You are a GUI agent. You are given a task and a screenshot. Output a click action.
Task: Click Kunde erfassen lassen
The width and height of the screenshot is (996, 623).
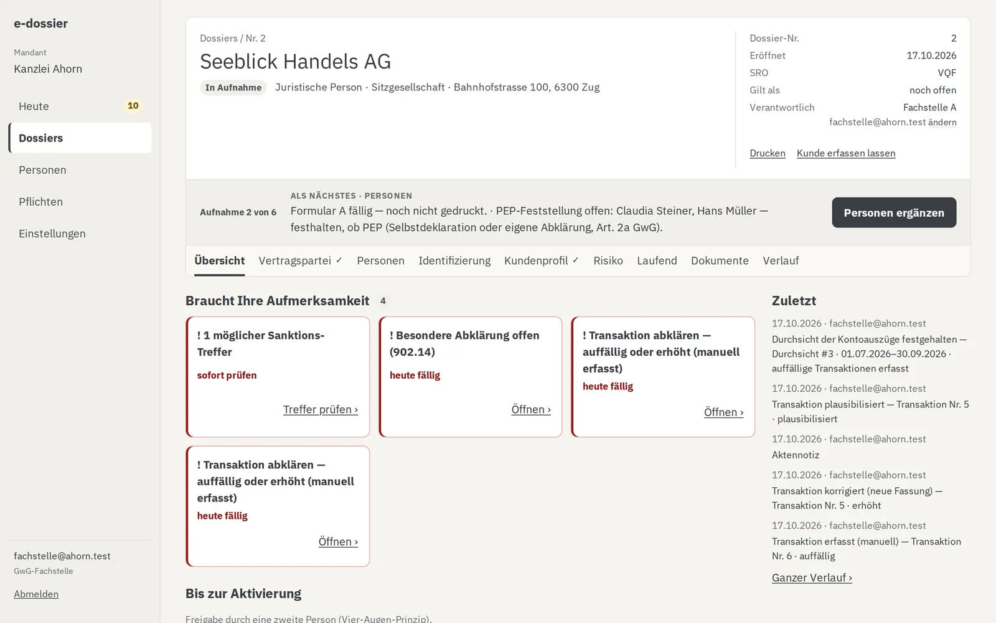pyautogui.click(x=846, y=153)
